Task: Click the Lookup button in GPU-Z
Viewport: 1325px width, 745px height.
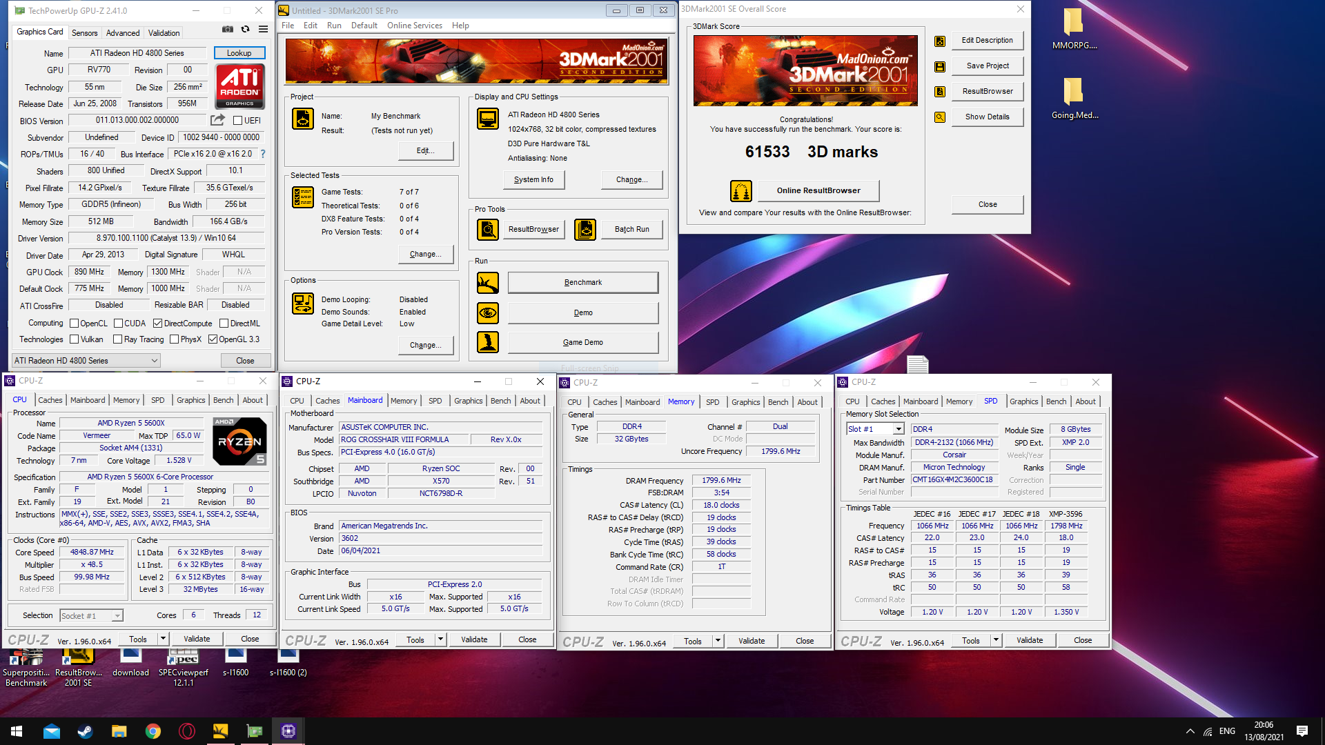Action: click(239, 53)
